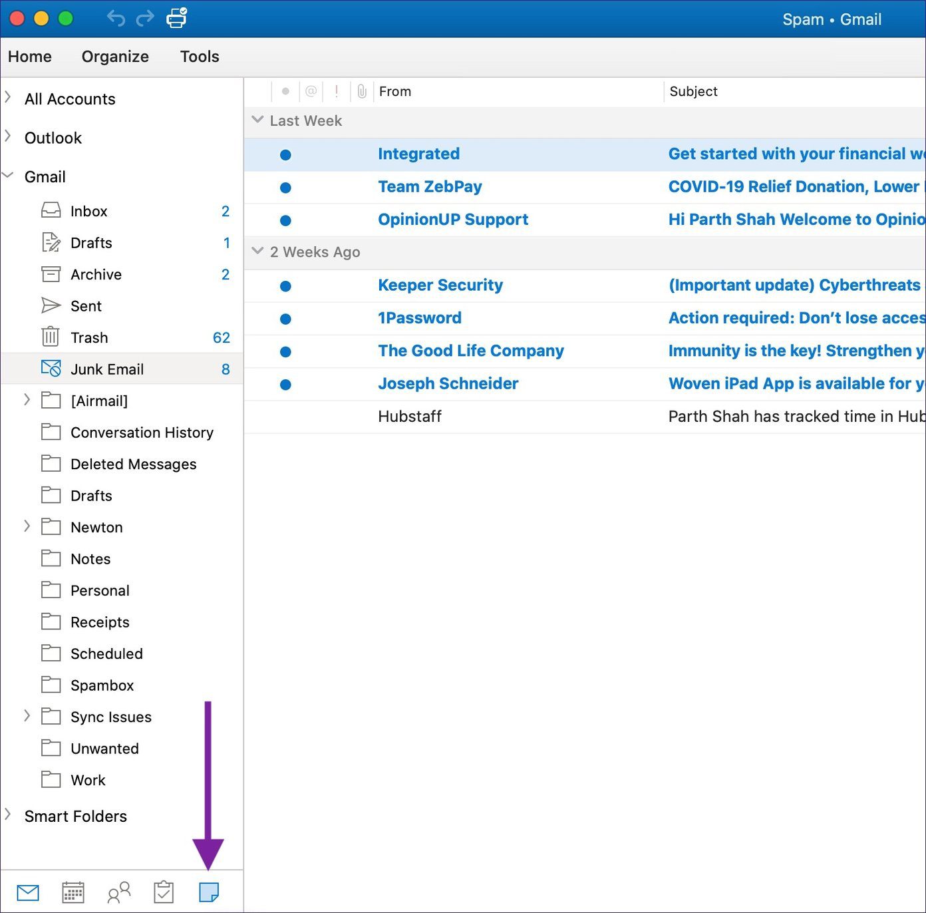Click the Gmail Drafts pencil-page icon
This screenshot has height=913, width=926.
(51, 242)
